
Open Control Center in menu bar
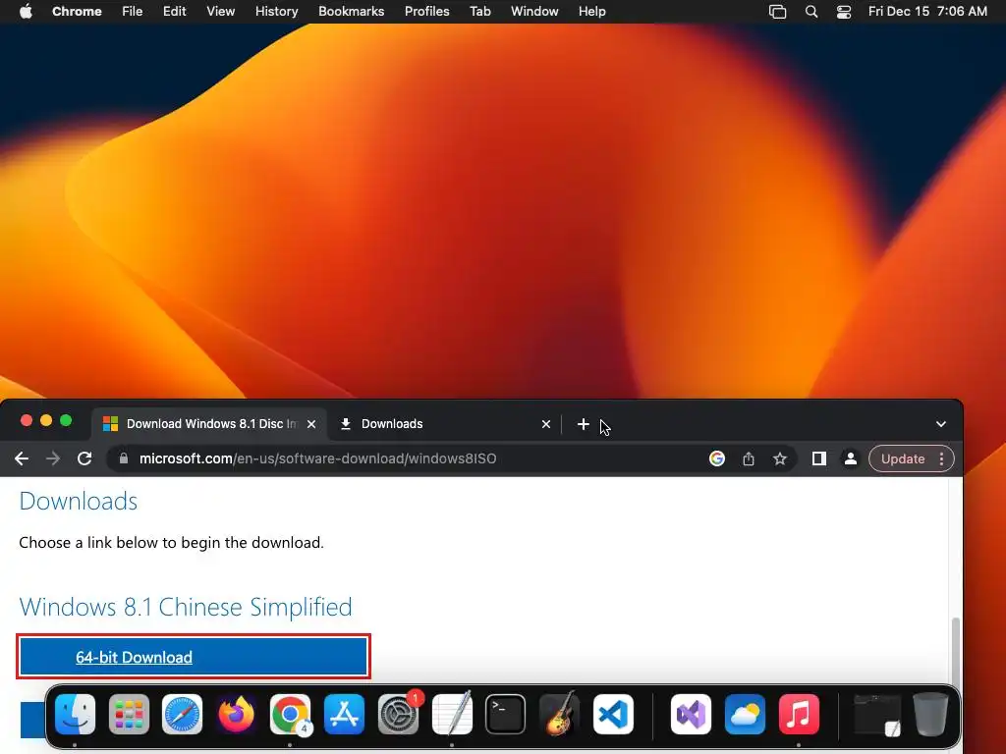(x=844, y=11)
